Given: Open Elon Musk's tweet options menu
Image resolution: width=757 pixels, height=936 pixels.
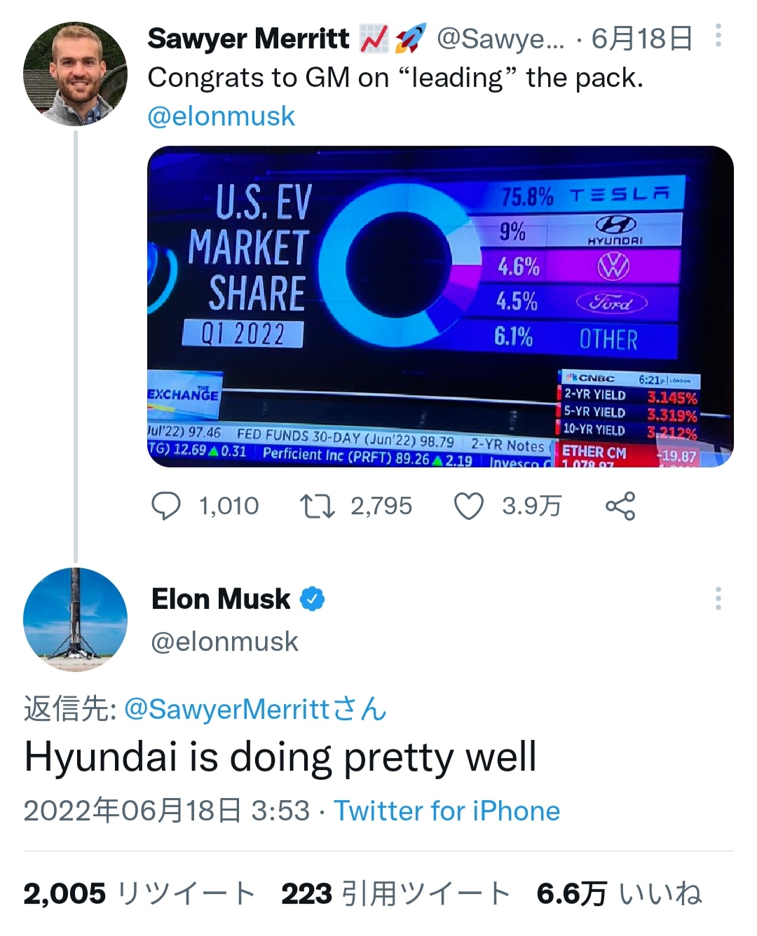Looking at the screenshot, I should point(718,599).
